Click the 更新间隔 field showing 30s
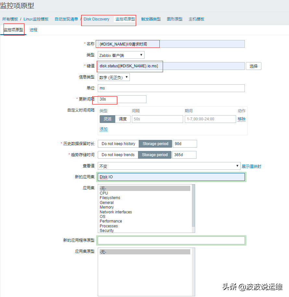This screenshot has width=289, height=297. click(x=122, y=99)
